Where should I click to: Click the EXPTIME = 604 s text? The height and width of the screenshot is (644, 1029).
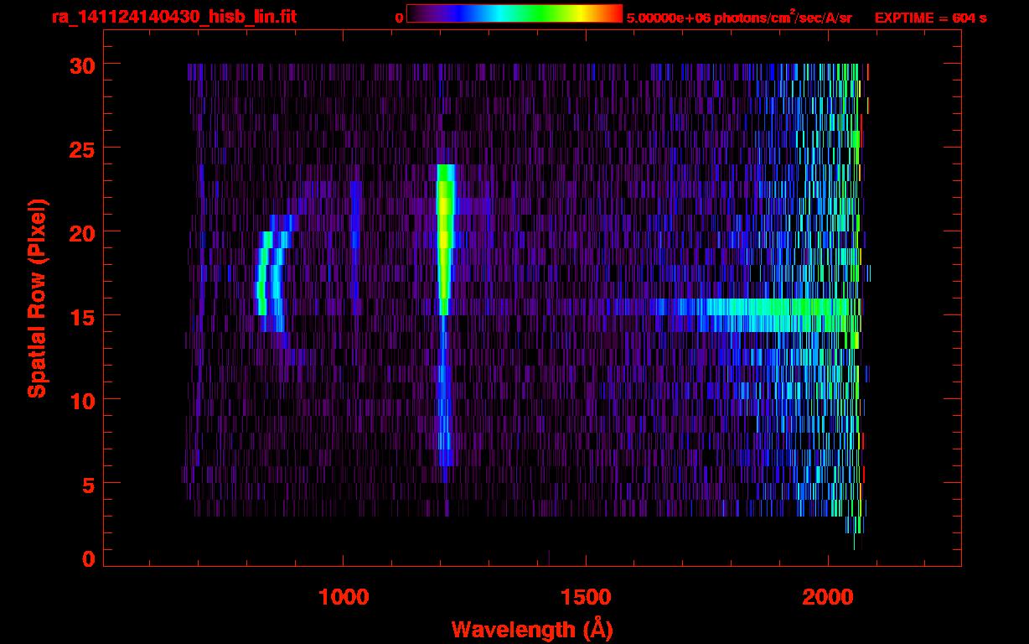point(930,18)
